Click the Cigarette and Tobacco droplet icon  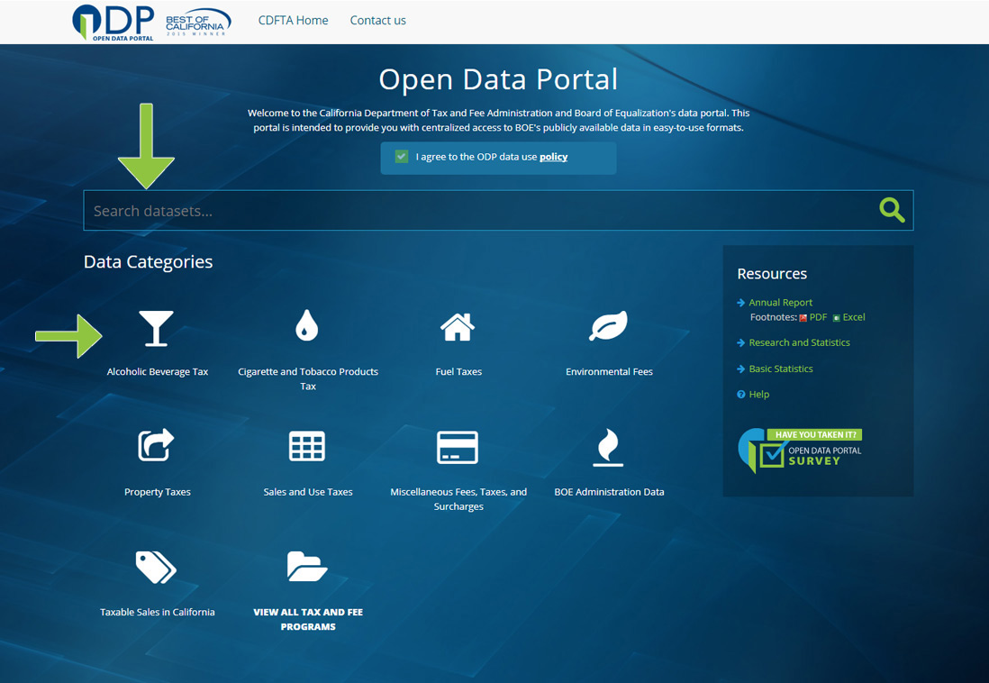[306, 325]
